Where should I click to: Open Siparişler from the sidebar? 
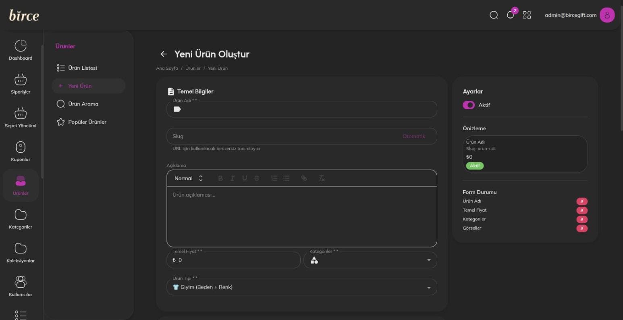click(21, 84)
